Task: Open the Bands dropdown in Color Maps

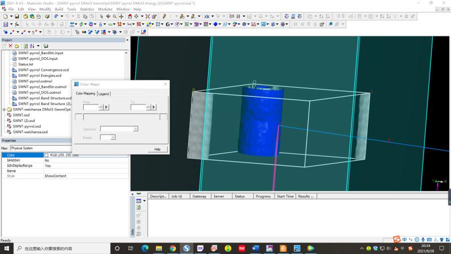Action: click(x=113, y=137)
